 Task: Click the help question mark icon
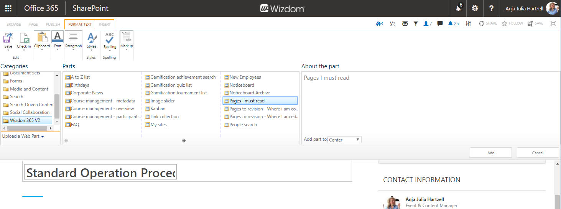pos(491,8)
